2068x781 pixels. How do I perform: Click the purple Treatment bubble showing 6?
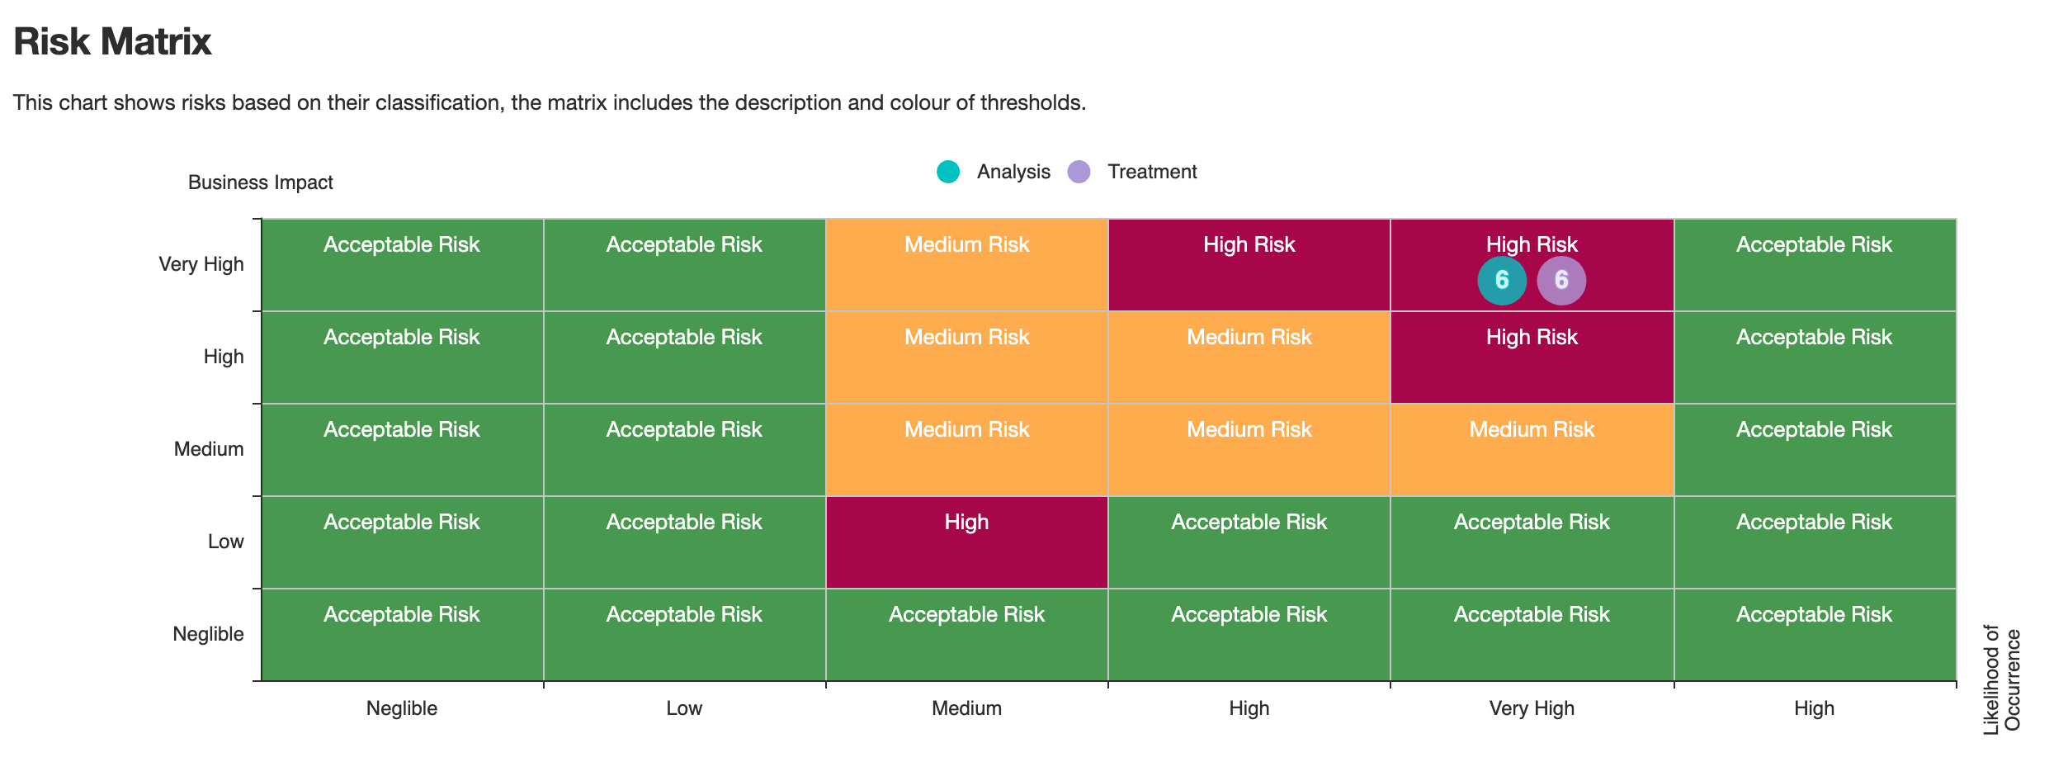coord(1560,281)
